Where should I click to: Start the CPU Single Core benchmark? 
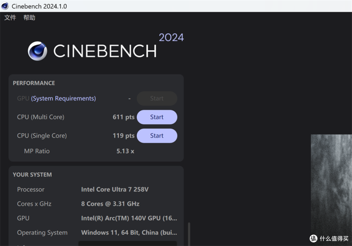(x=157, y=136)
